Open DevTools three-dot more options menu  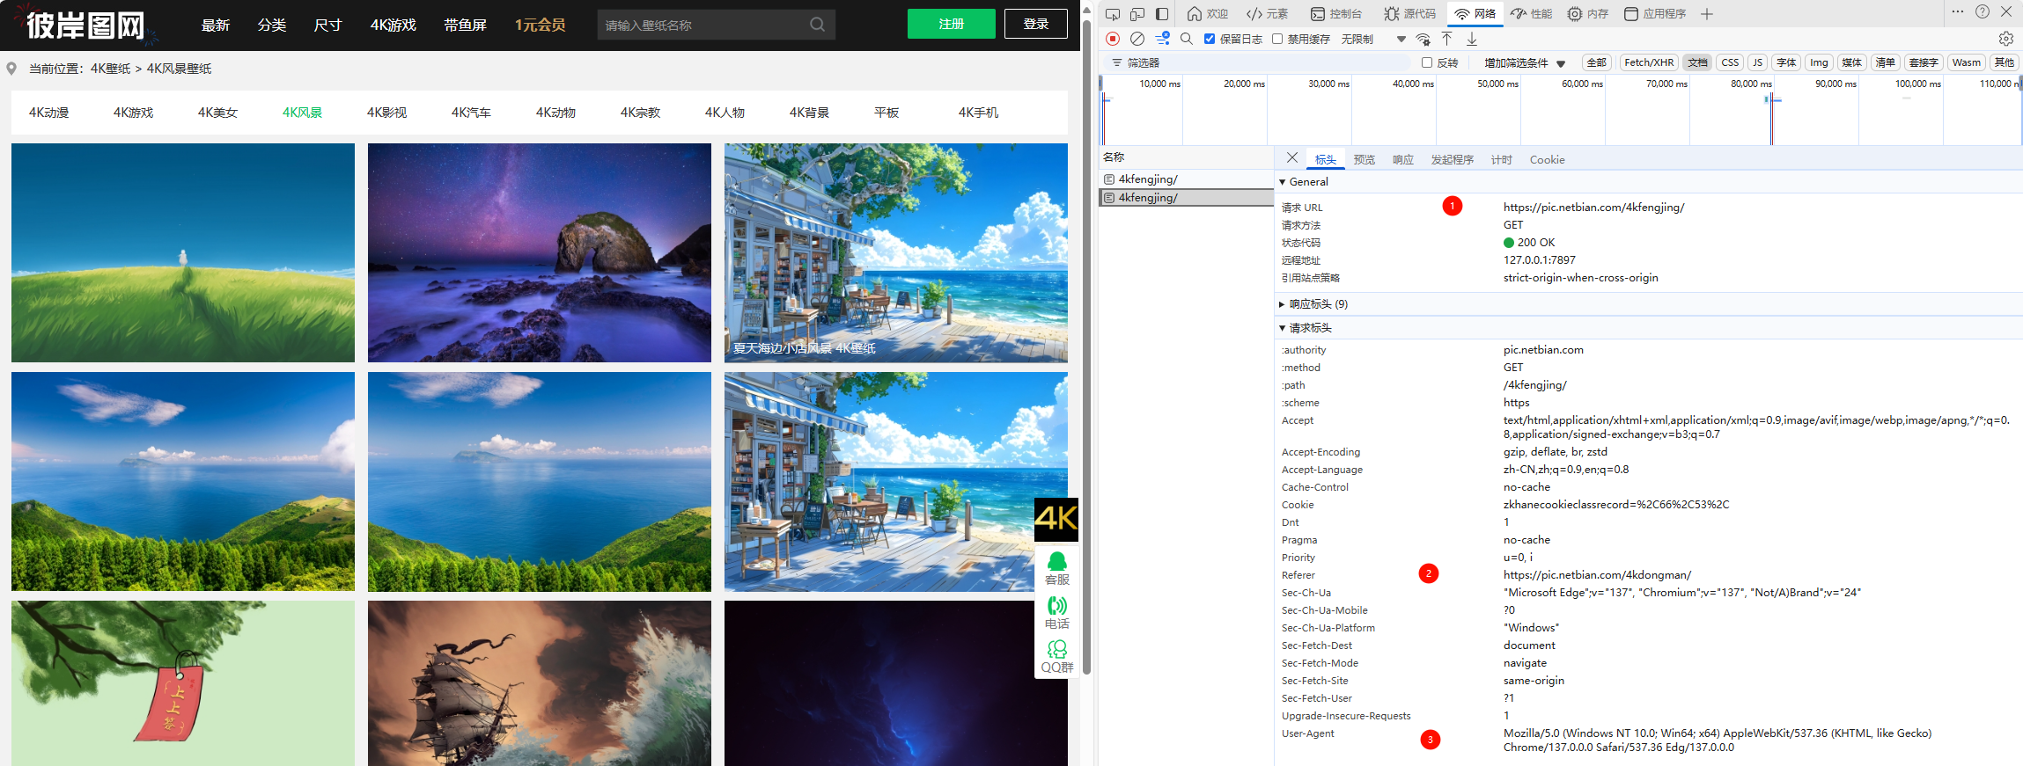point(1957,11)
